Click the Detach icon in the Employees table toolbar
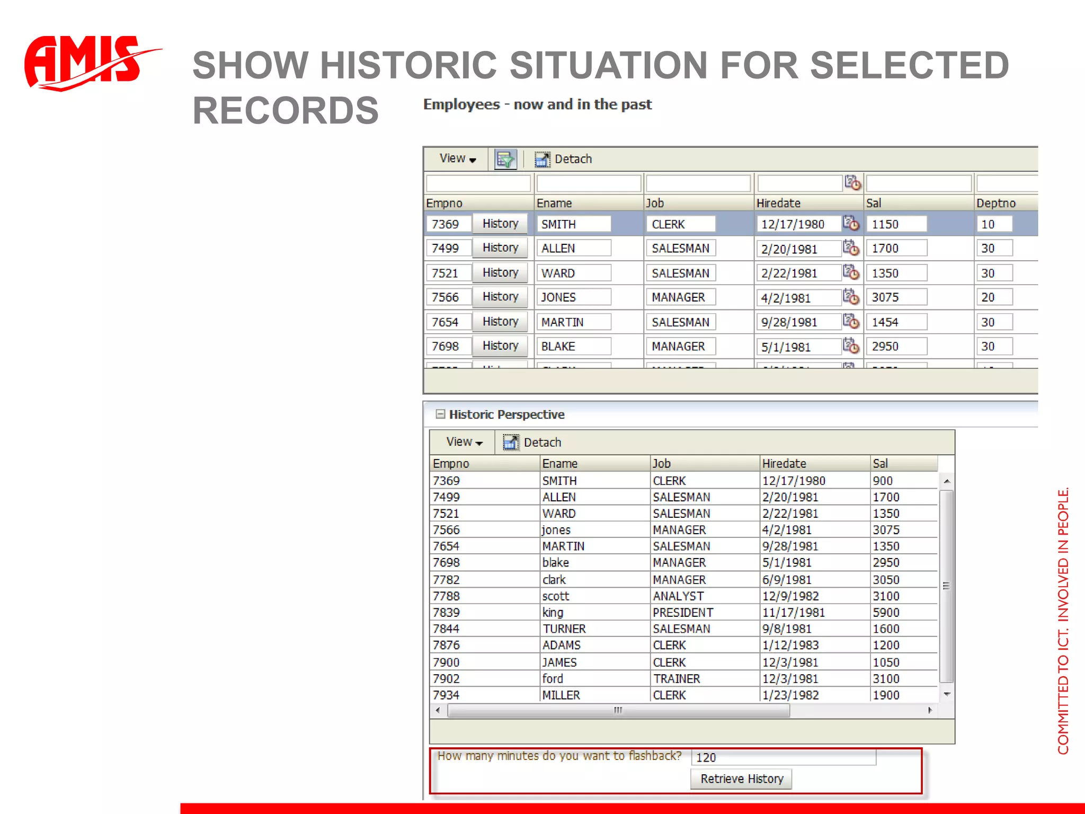 click(x=542, y=159)
